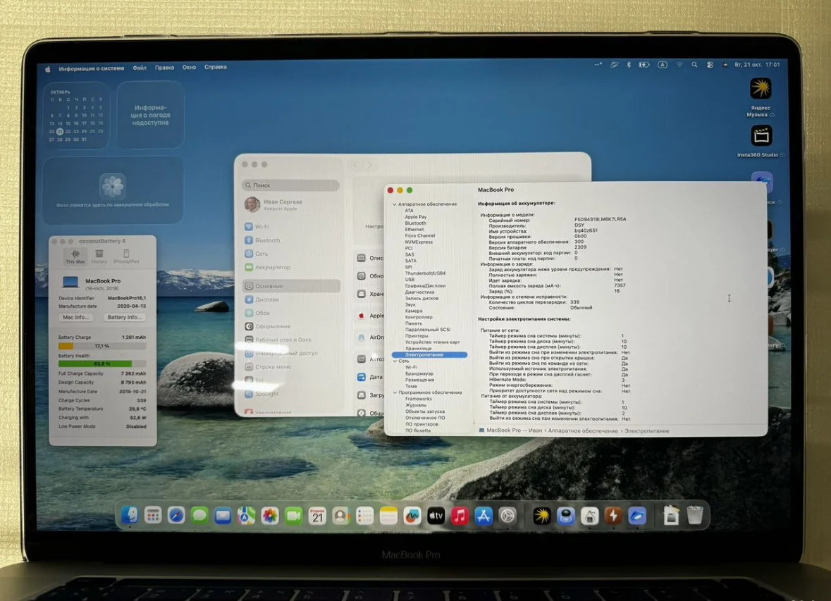
Task: Open Control Center in the menu bar
Action: (x=710, y=65)
